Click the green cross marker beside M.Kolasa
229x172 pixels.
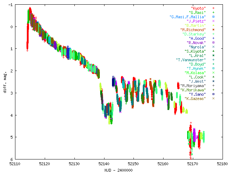click(213, 72)
